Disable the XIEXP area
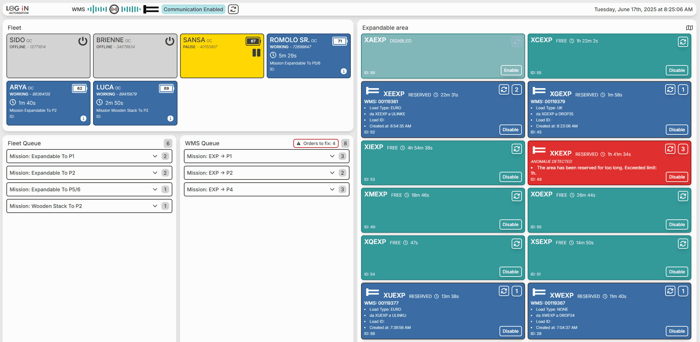Screen dimensions: 700x342 point(510,177)
